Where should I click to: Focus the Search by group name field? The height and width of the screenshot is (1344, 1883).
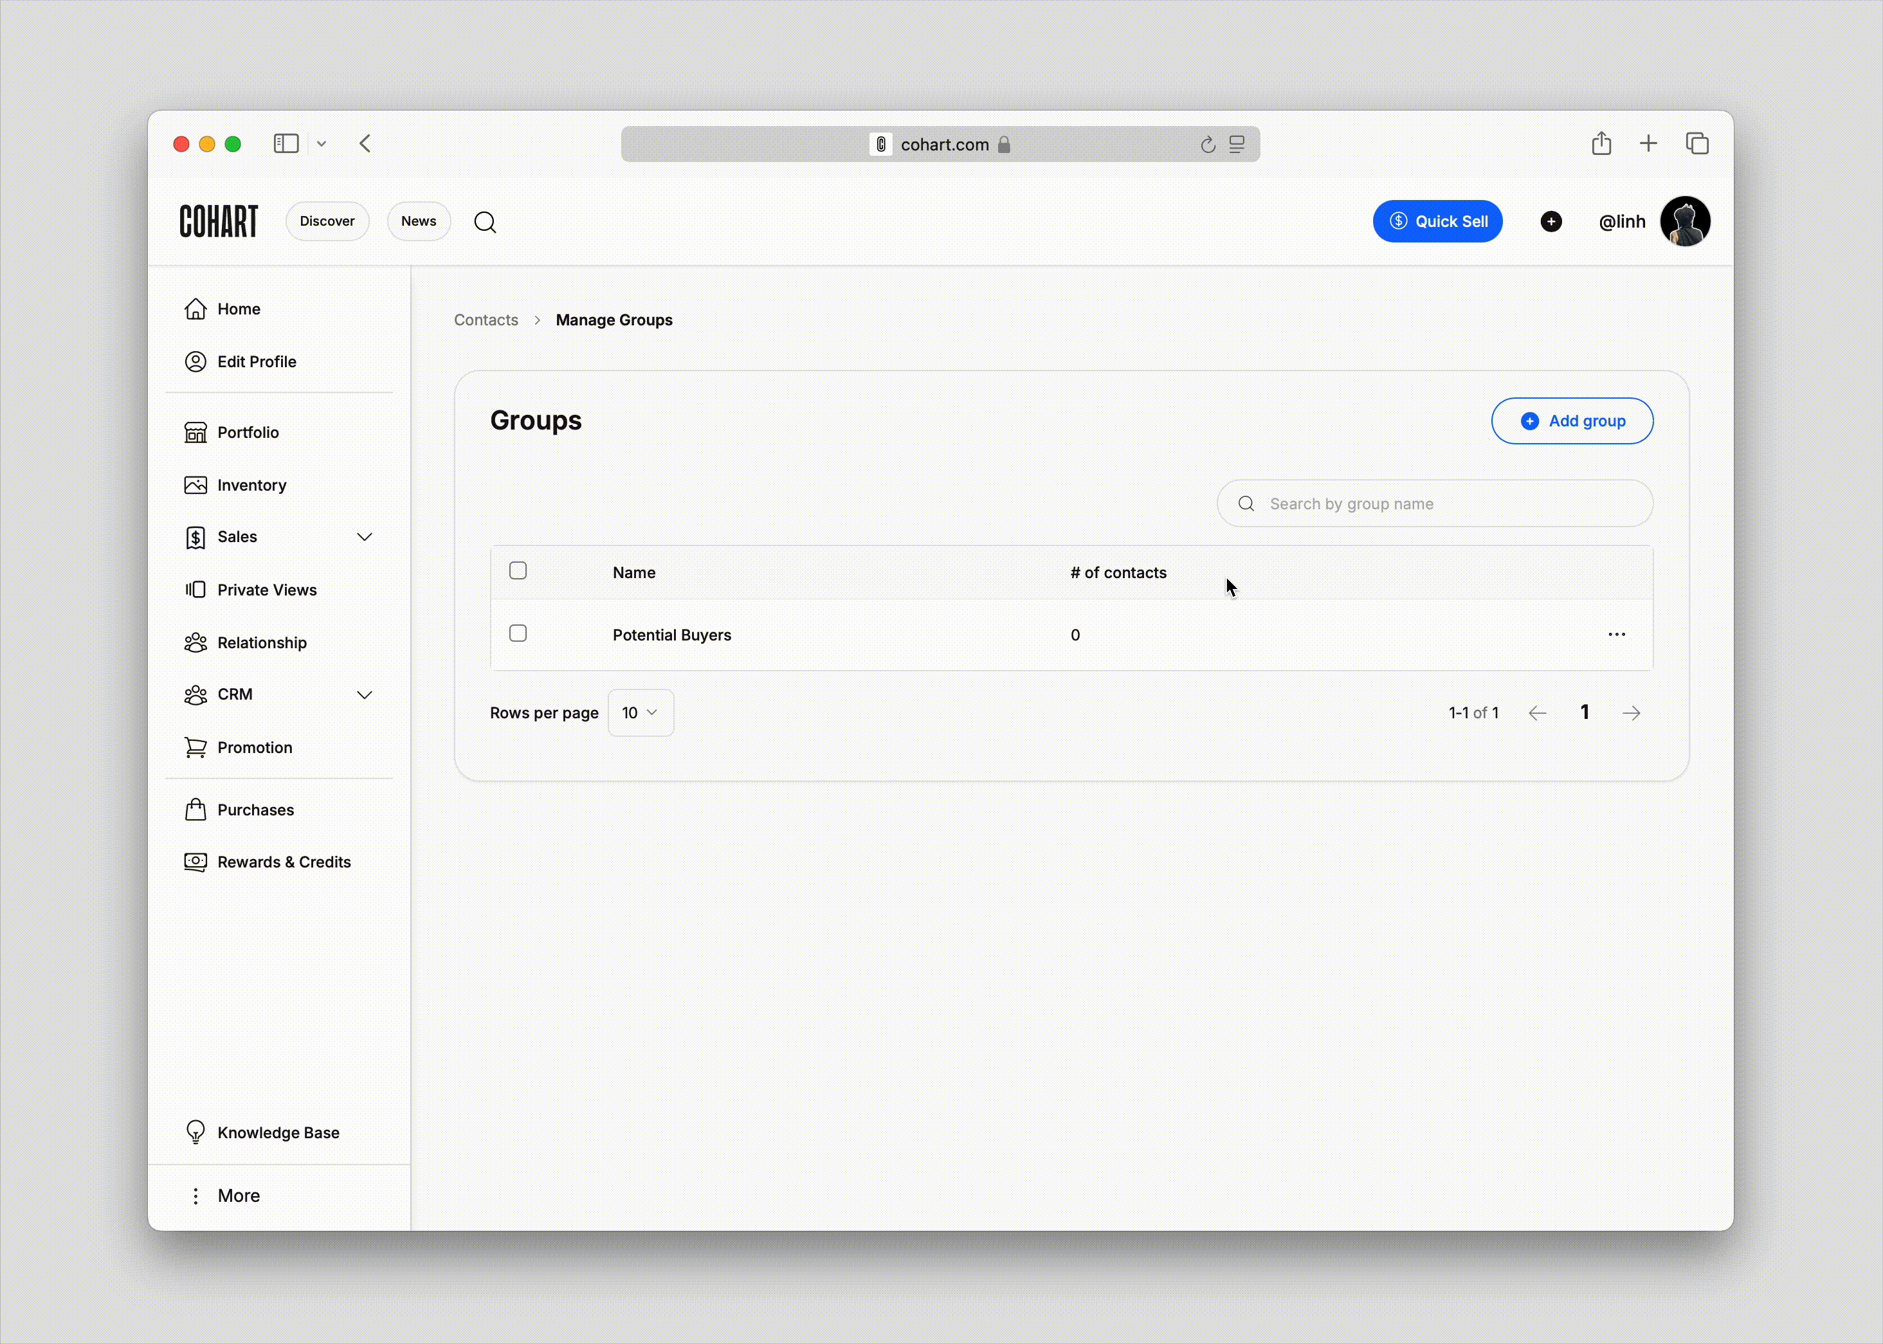(1435, 504)
